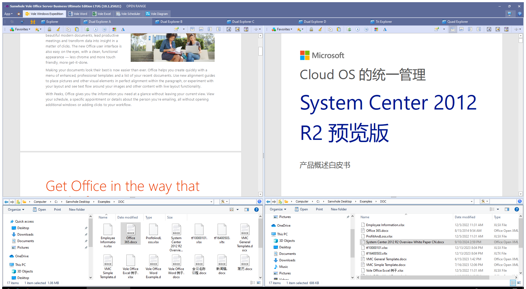
Task: Click New folder in right file browser
Action: click(x=339, y=209)
